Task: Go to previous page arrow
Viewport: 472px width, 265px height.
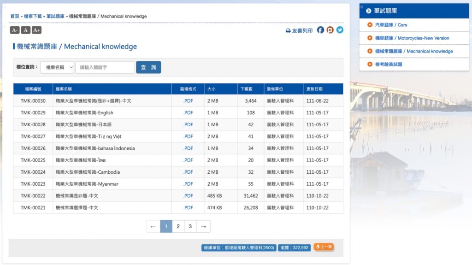Action: (153, 226)
